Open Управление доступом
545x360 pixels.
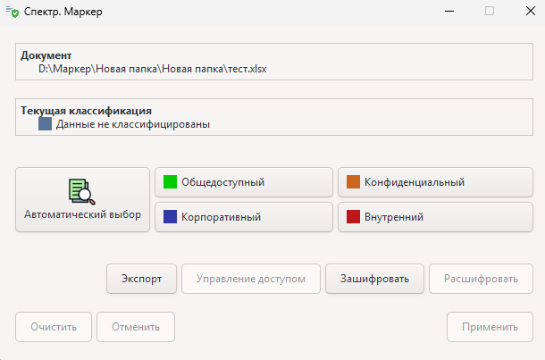tap(250, 279)
